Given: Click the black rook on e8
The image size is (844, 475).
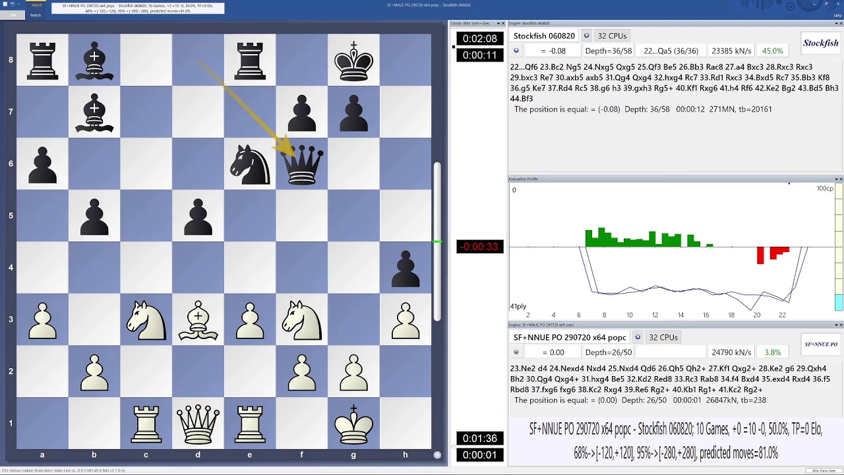Looking at the screenshot, I should click(x=250, y=61).
